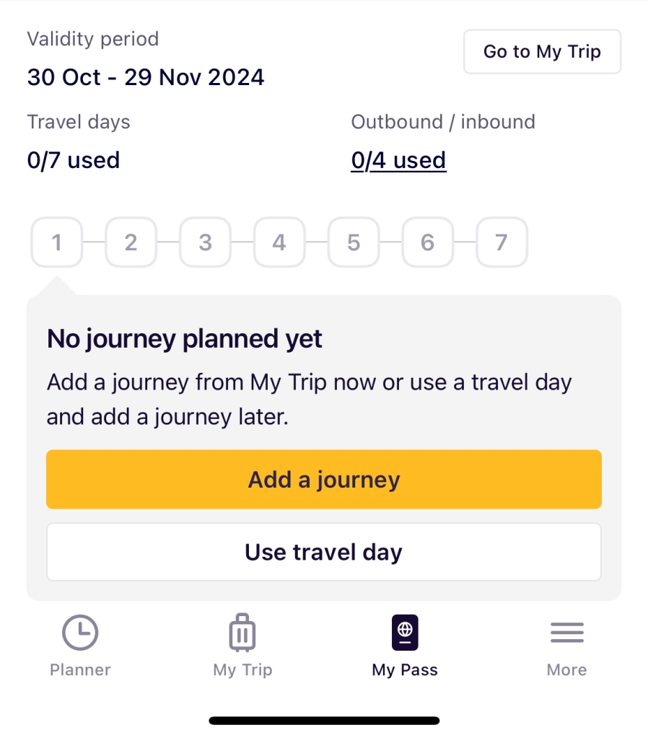Add a journey with yellow button

pos(324,479)
